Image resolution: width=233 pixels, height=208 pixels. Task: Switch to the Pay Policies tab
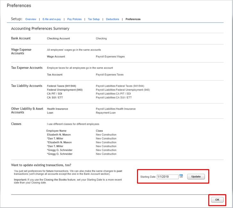point(74,19)
